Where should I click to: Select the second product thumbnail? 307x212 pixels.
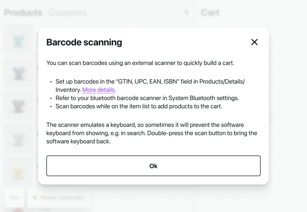[18, 73]
